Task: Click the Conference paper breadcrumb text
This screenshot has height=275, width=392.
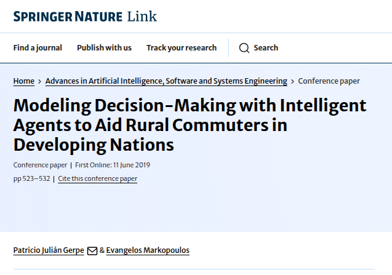Action: click(329, 81)
